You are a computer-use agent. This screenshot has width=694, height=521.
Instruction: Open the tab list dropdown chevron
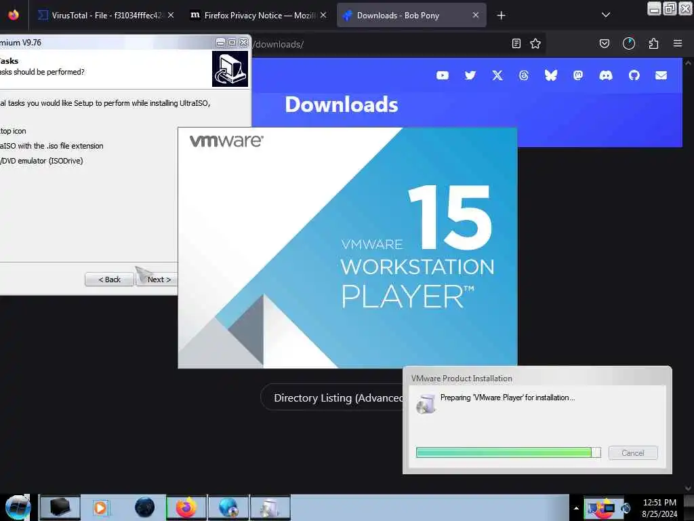[x=606, y=15]
